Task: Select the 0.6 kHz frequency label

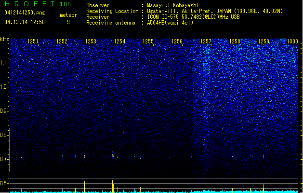Action: point(4,183)
